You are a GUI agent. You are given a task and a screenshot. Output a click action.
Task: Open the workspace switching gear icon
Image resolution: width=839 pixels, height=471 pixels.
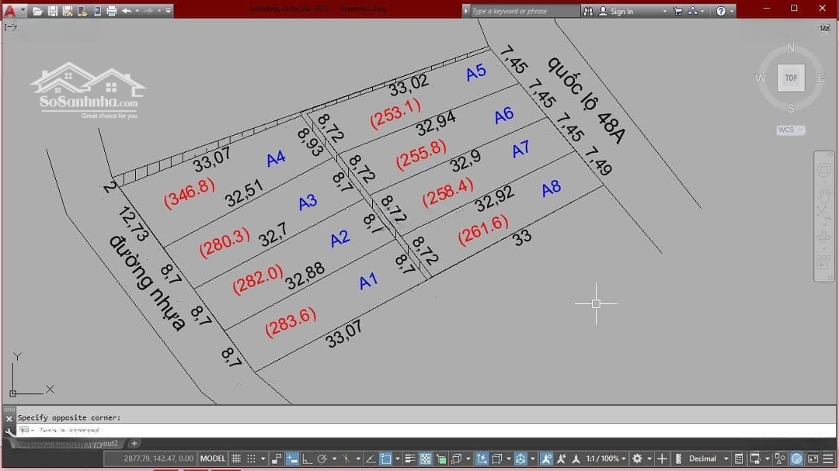[x=637, y=459]
